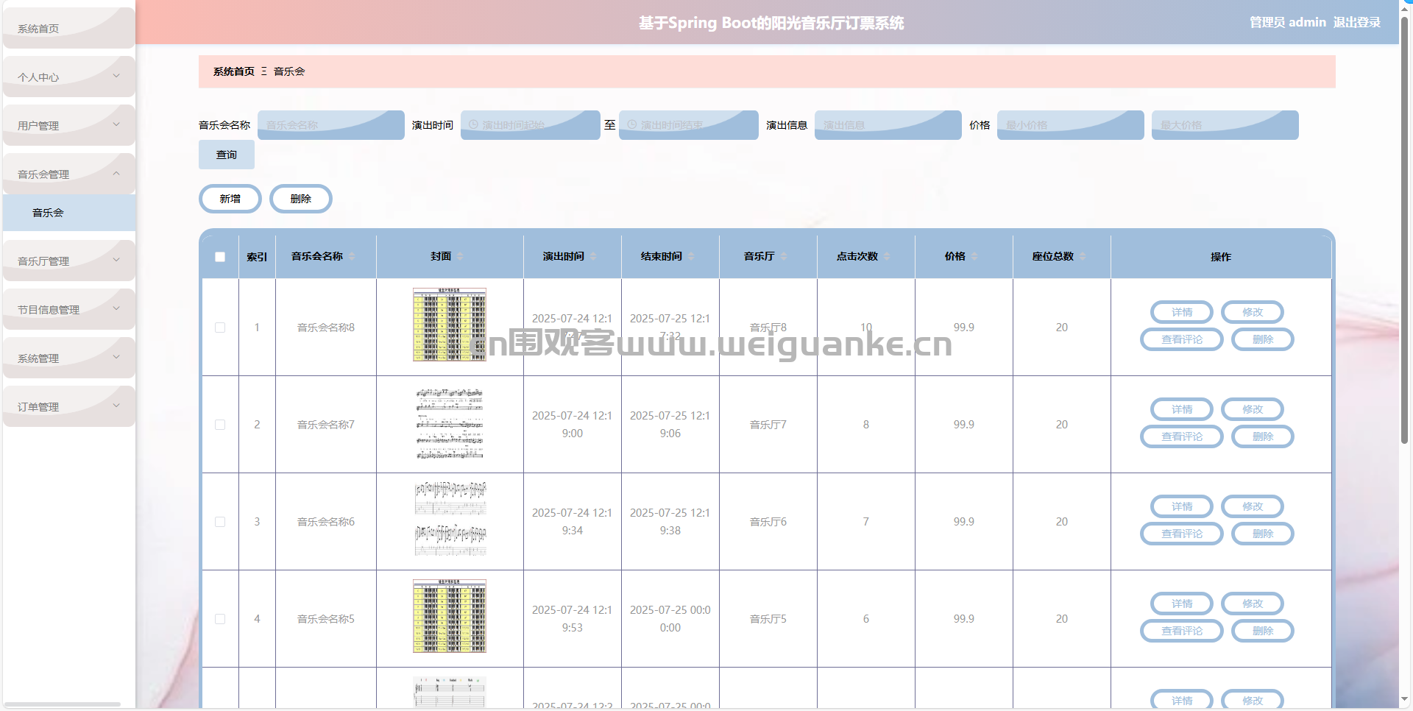Open 查看评论 for 音乐会名称8
The height and width of the screenshot is (711, 1413).
click(x=1182, y=339)
